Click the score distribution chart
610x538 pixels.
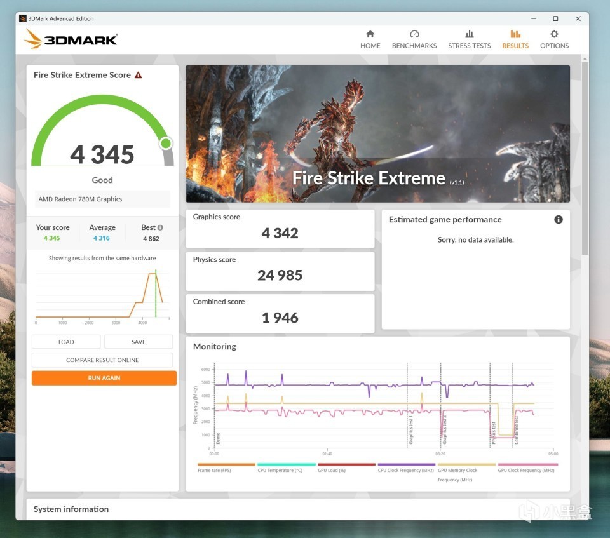point(102,296)
